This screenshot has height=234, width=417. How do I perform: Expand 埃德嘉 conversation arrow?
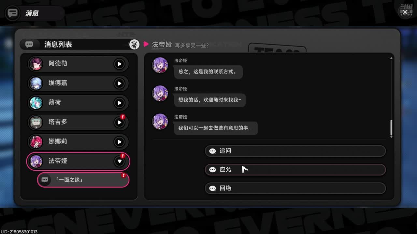pyautogui.click(x=119, y=84)
